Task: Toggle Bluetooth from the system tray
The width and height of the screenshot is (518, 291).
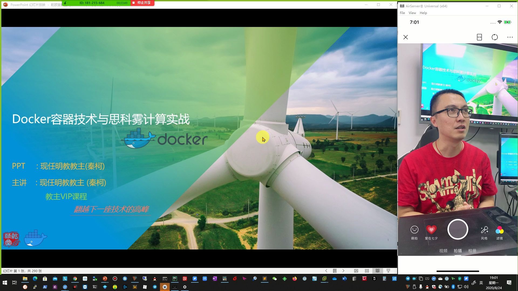Action: pyautogui.click(x=453, y=287)
